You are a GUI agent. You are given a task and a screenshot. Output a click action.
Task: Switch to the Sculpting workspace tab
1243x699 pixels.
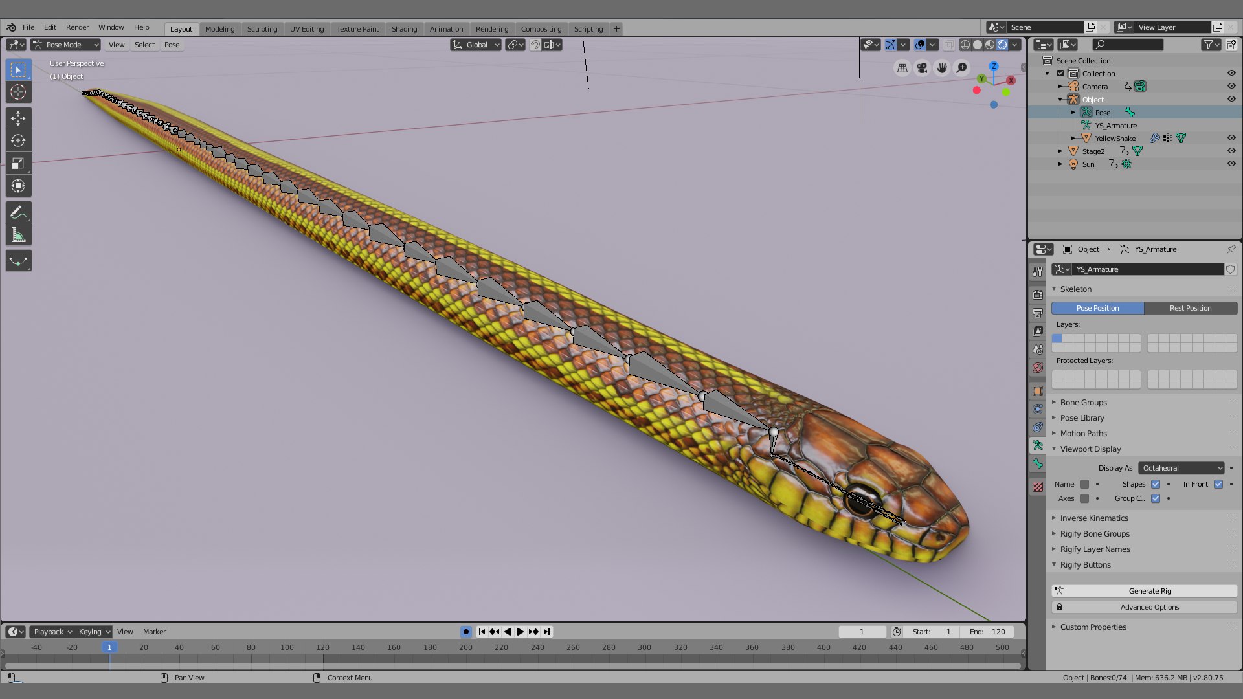click(262, 29)
